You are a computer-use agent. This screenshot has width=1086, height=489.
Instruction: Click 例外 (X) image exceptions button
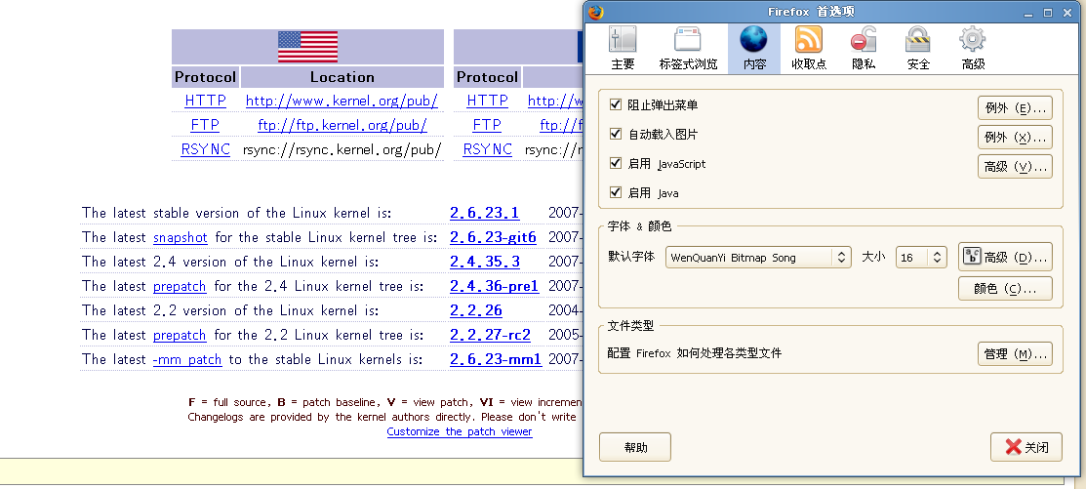[1015, 138]
